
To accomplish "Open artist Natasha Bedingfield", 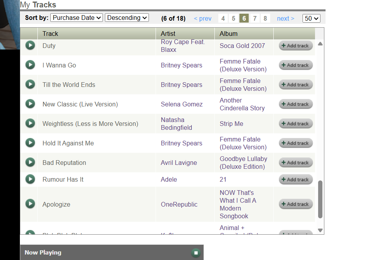I will coord(176,124).
